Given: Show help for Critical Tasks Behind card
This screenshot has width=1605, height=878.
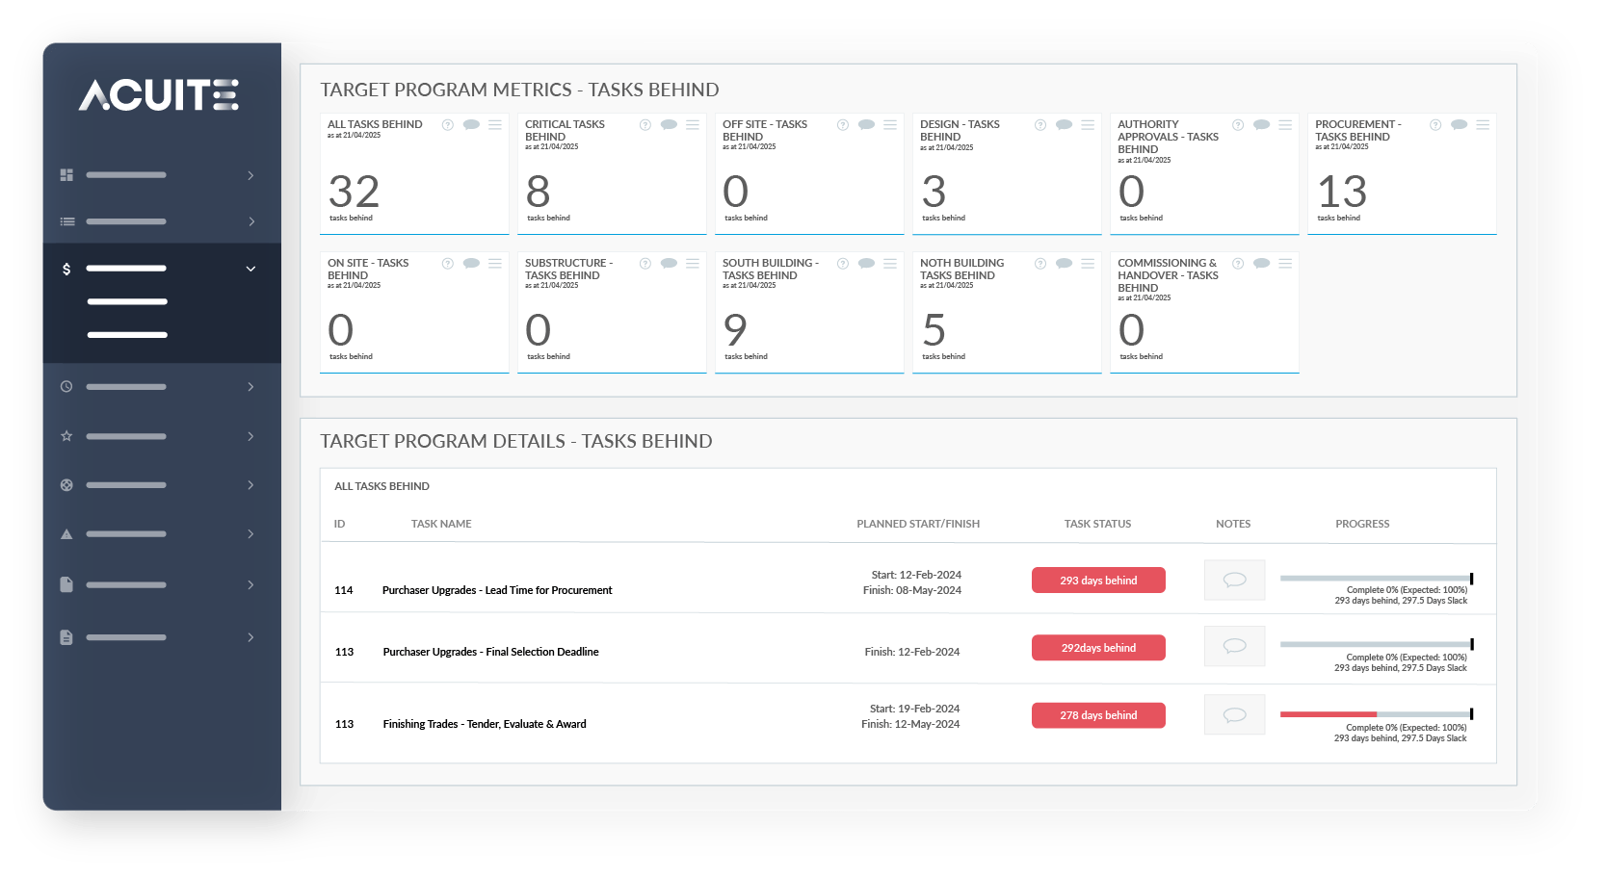Looking at the screenshot, I should (x=645, y=125).
